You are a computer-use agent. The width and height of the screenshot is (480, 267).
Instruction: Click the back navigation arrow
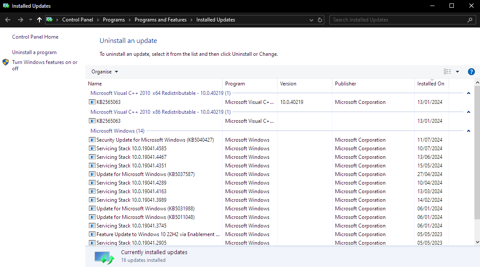(x=8, y=20)
